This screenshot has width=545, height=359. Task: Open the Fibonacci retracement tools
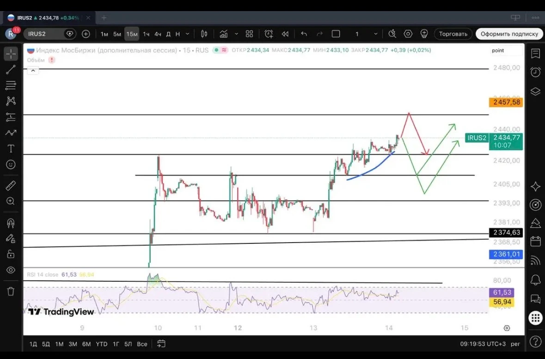point(11,85)
